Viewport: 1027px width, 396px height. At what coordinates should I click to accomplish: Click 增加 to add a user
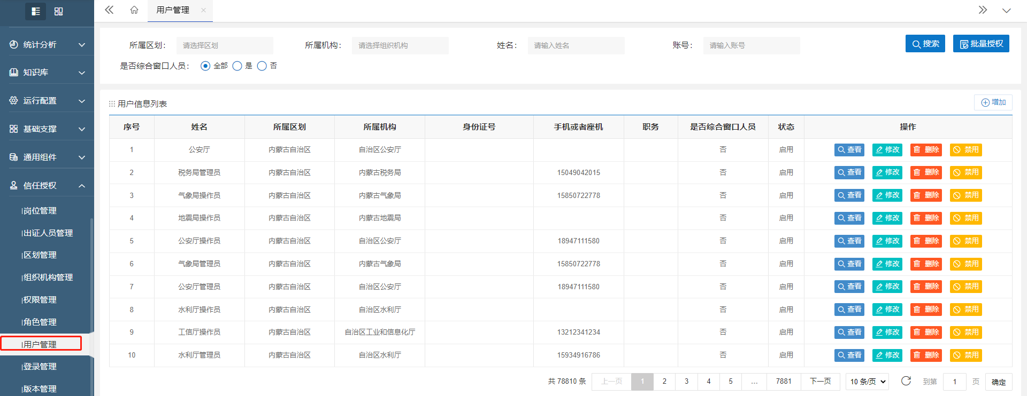click(993, 102)
